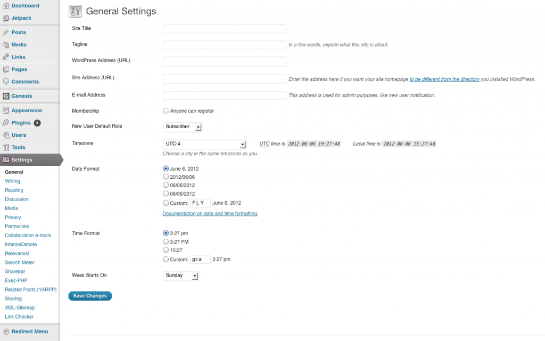Open the New User Default Role dropdown
This screenshot has width=545, height=341.
(183, 127)
